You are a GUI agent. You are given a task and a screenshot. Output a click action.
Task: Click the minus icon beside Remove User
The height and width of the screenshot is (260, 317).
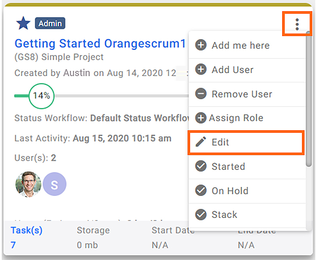(201, 94)
